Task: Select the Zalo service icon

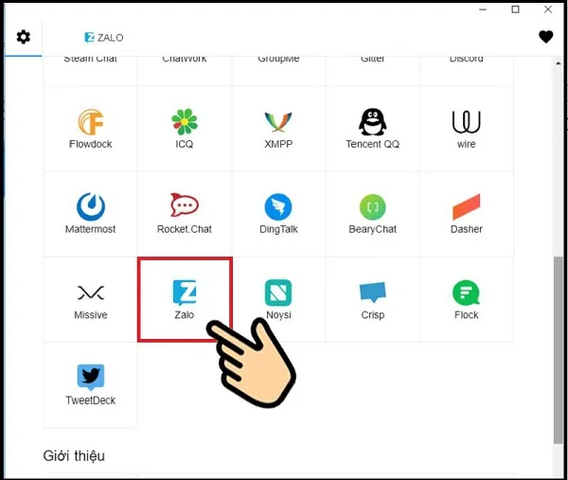Action: (185, 292)
